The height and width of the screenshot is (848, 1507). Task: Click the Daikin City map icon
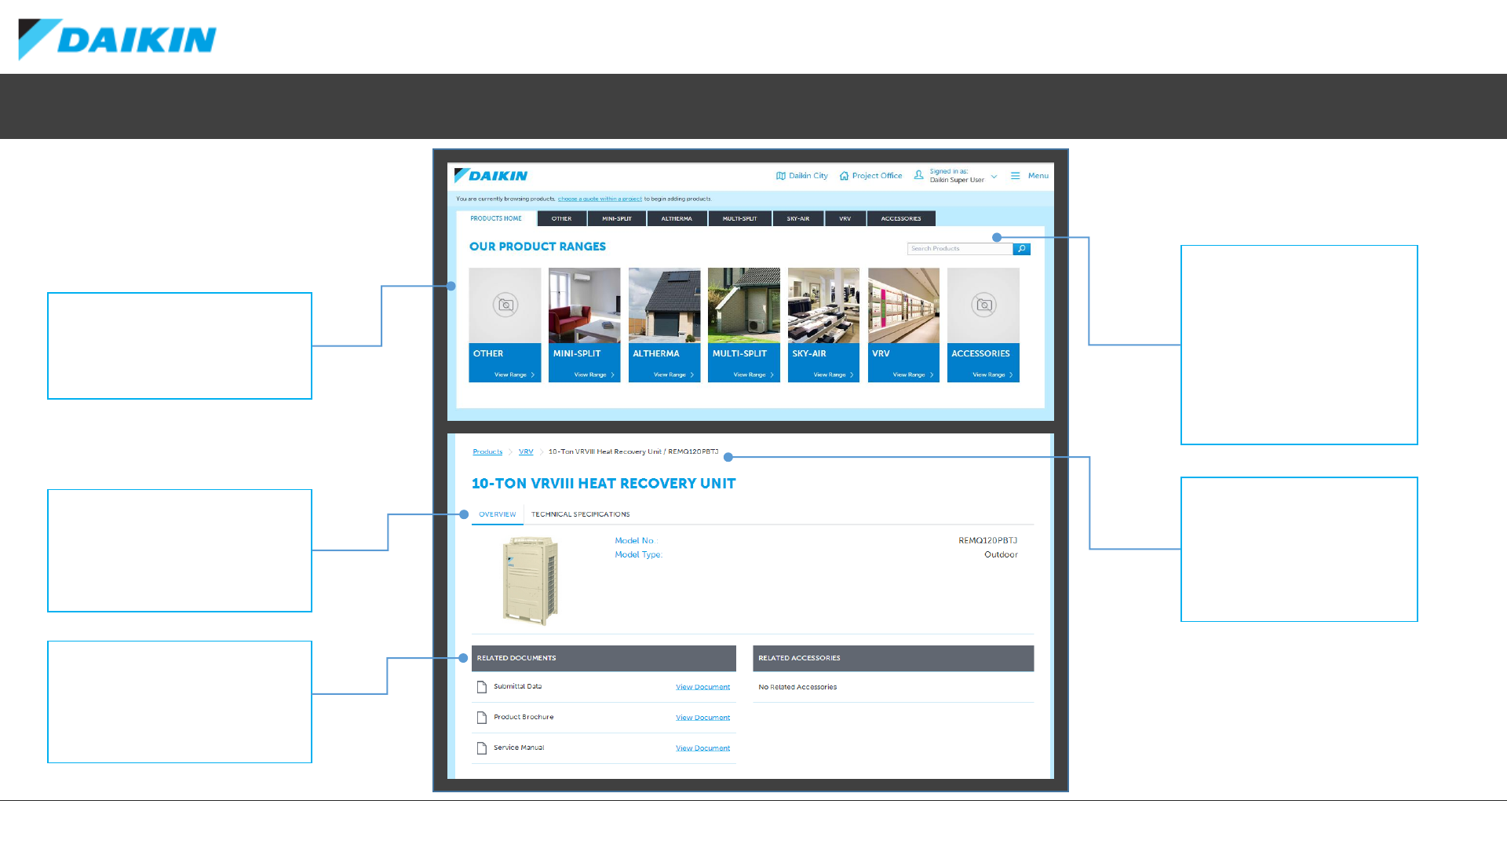(x=780, y=176)
